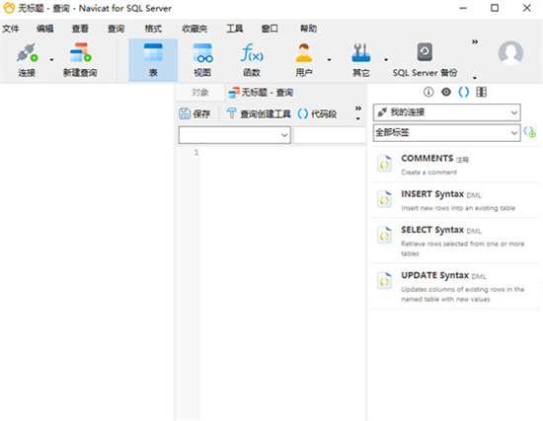Click the Navicat app logo in title bar

coord(9,8)
